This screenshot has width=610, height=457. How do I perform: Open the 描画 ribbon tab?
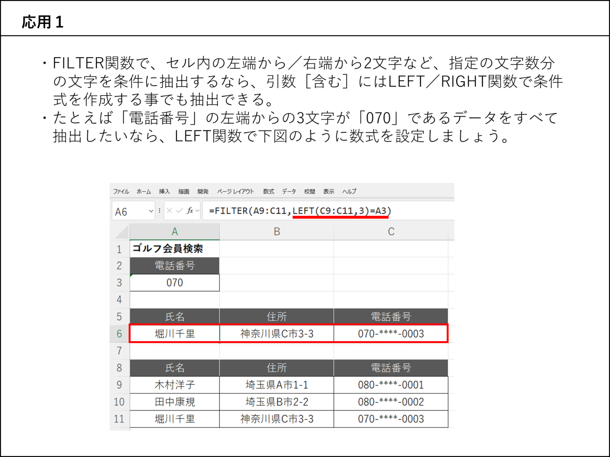point(184,191)
